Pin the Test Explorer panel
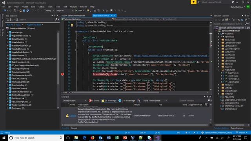This screenshot has height=141, width=251. [x=55, y=16]
